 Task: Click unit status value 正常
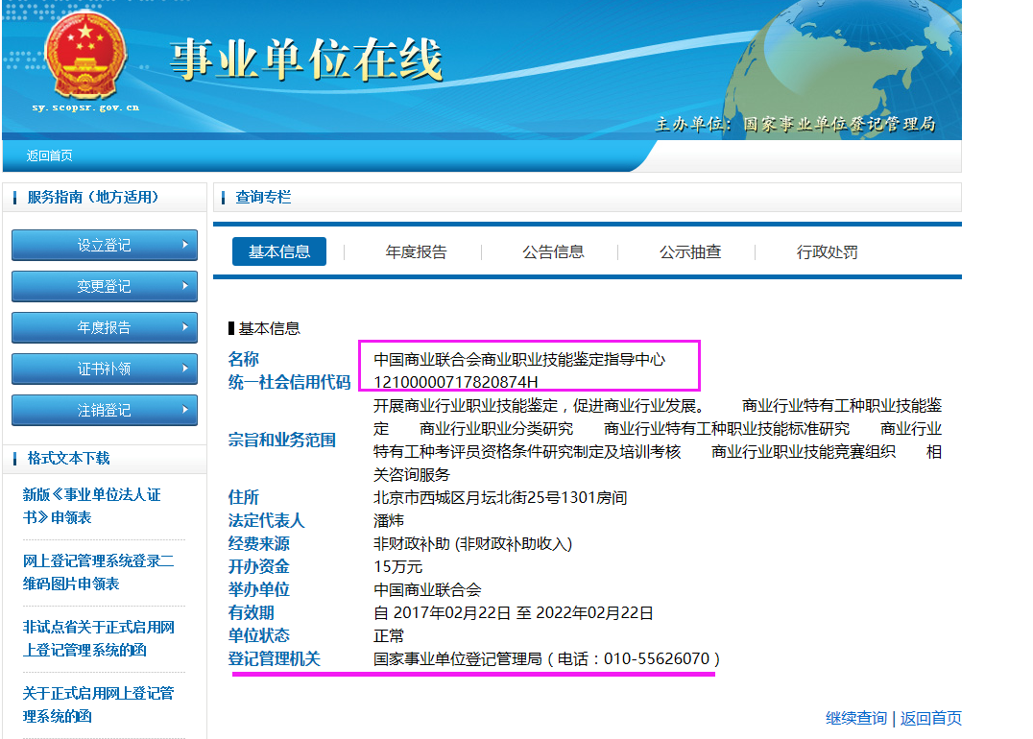pyautogui.click(x=389, y=635)
